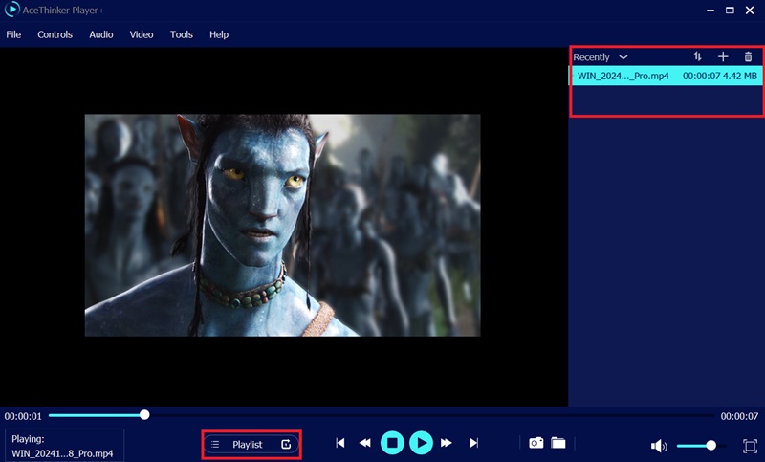
Task: Toggle the Playlist panel button
Action: coord(251,445)
